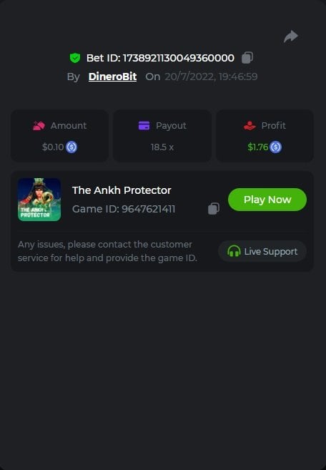This screenshot has width=326, height=470.
Task: Click the Game ID 964762141 text
Action: 124,209
